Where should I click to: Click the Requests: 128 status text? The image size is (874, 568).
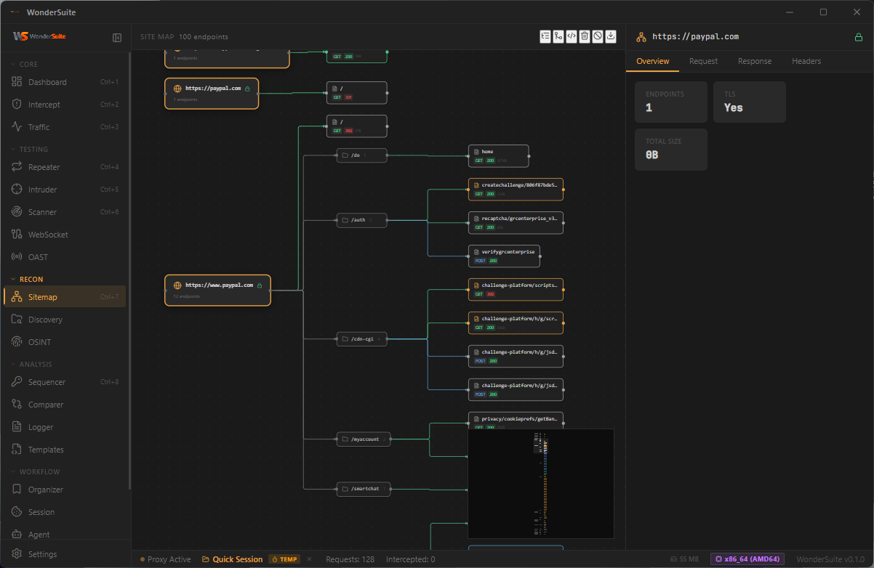point(350,559)
